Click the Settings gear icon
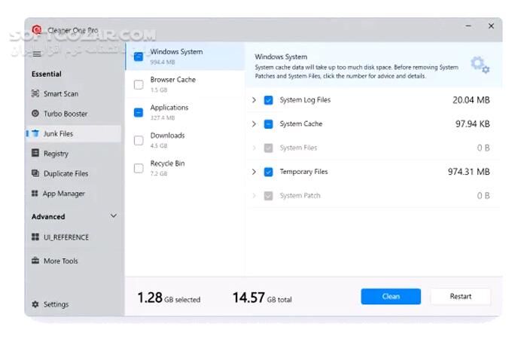The image size is (527, 348). [35, 304]
